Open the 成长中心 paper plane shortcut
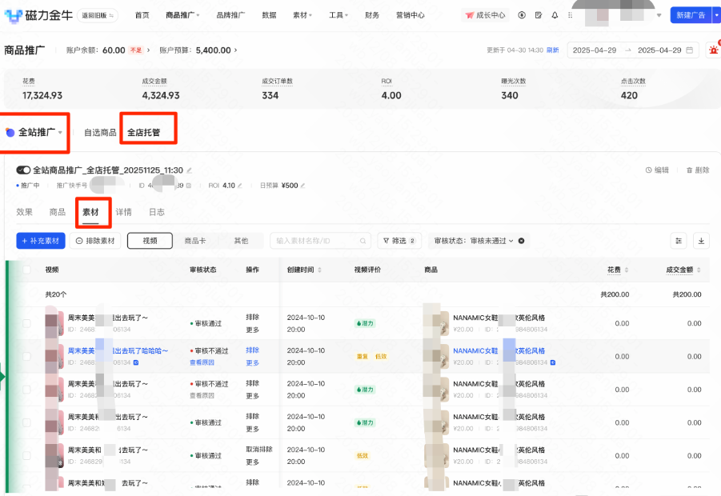 (x=485, y=15)
